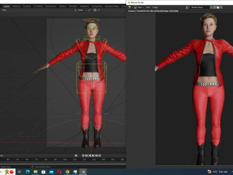
Task: Click the new image icon
Action: tap(215, 7)
